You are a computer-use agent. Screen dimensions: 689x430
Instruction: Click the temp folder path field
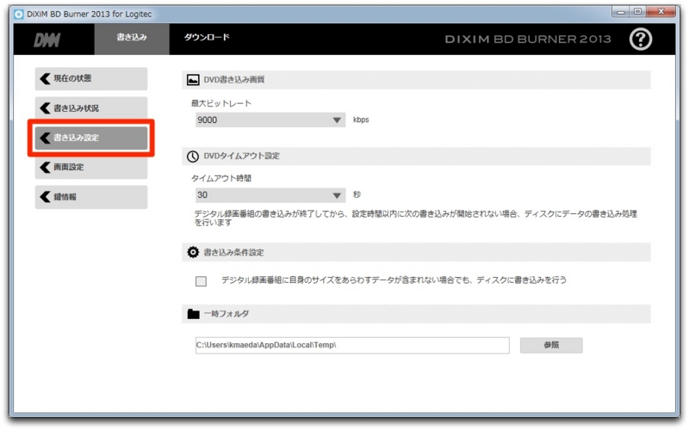(352, 346)
